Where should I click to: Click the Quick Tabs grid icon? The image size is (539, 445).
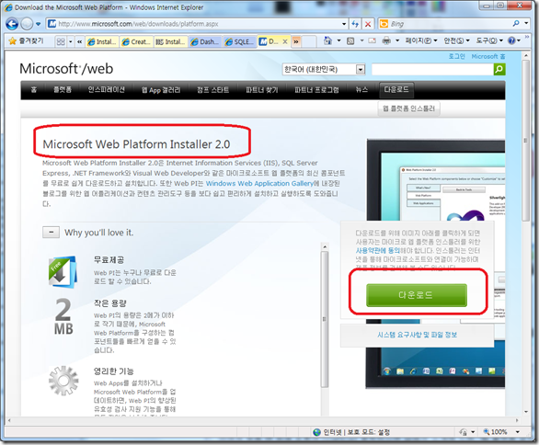tap(61, 41)
